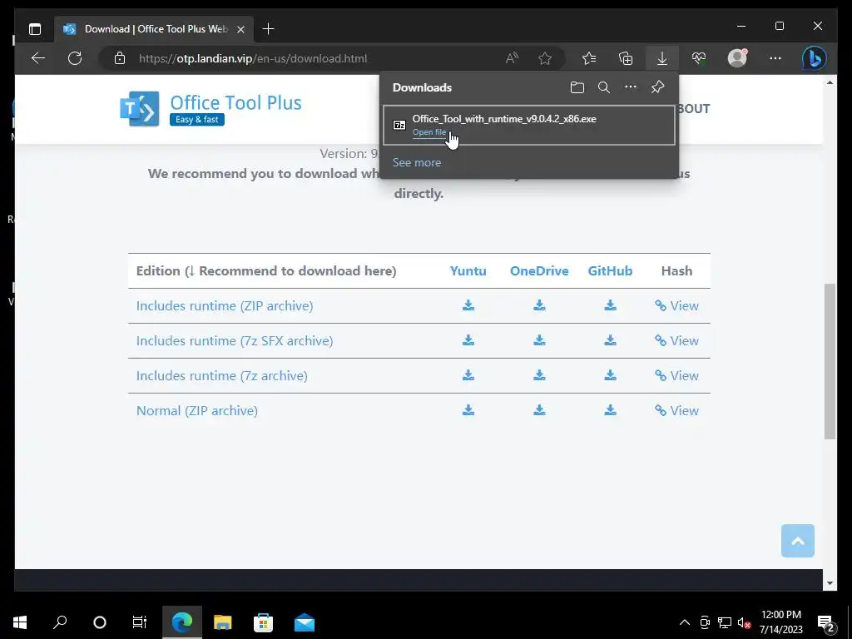The height and width of the screenshot is (639, 852).
Task: Open more options in Downloads panel
Action: [631, 87]
